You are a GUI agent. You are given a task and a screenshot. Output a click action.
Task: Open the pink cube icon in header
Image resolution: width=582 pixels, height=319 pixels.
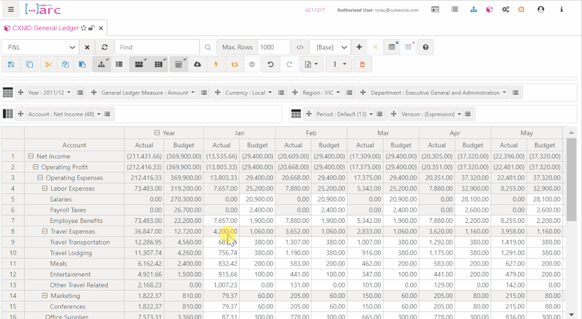coord(489,10)
